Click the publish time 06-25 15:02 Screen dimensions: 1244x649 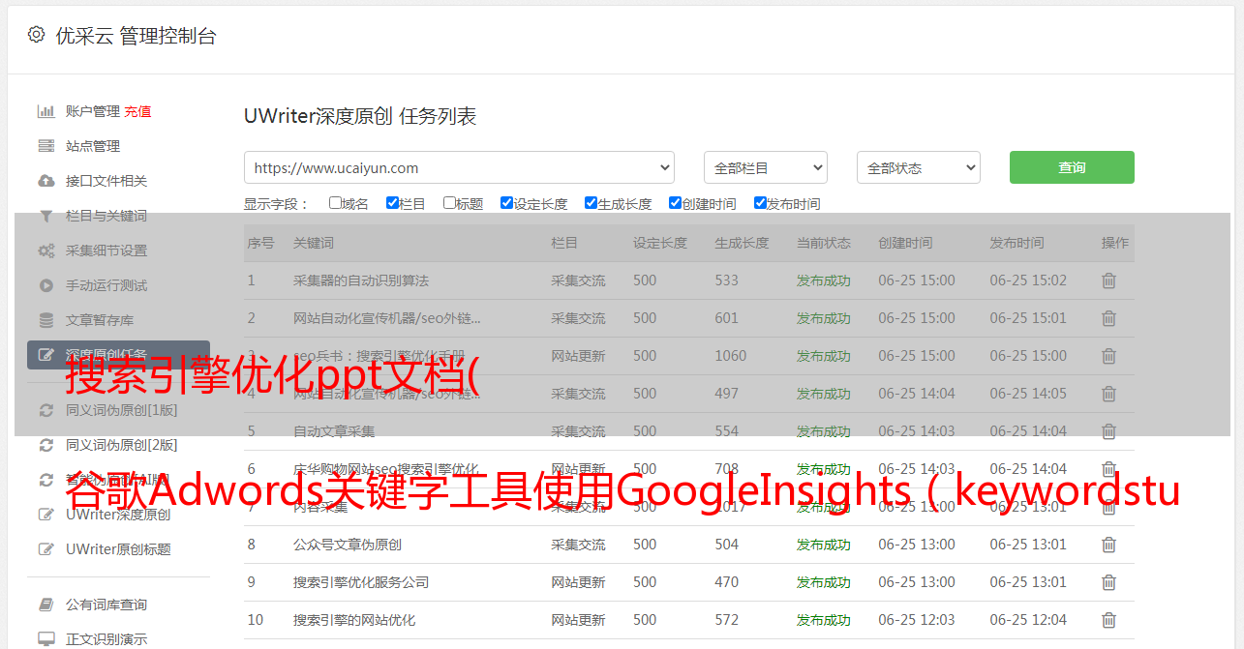tap(1028, 280)
